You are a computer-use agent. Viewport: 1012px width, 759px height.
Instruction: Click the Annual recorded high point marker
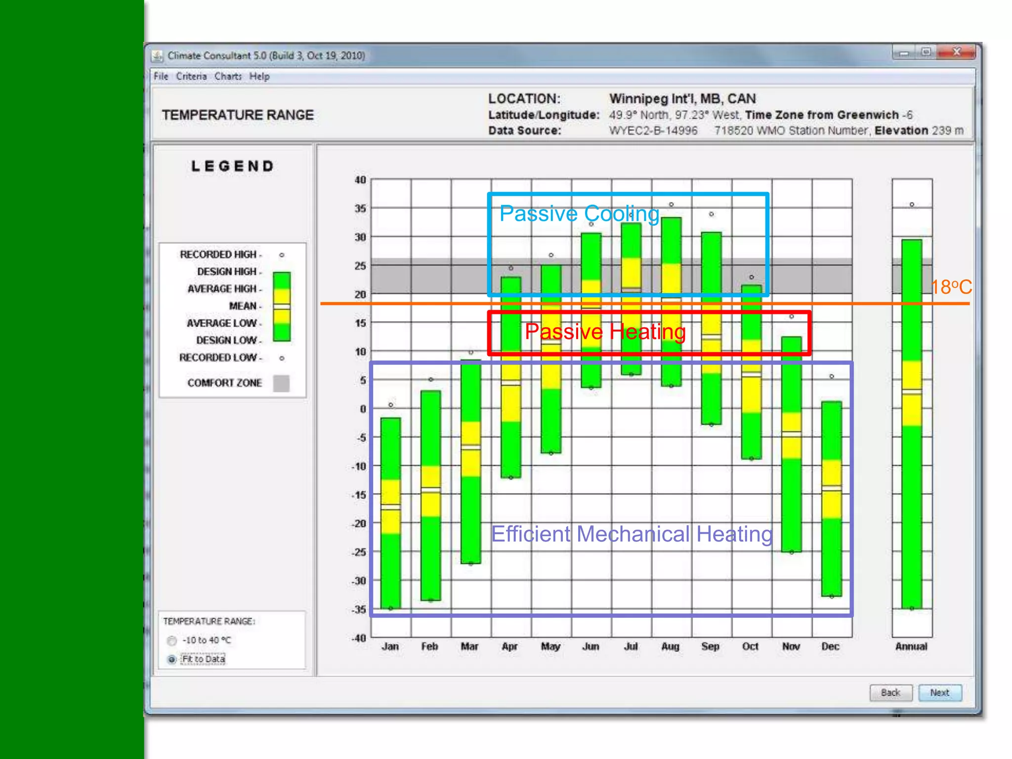pos(912,204)
